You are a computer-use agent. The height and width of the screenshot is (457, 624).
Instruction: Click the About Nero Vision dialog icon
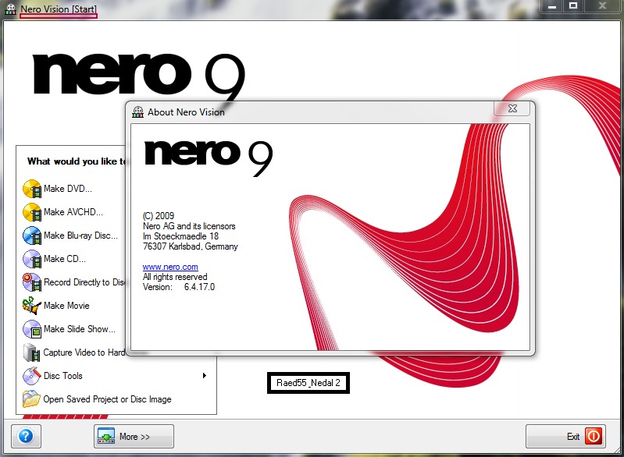click(x=137, y=112)
